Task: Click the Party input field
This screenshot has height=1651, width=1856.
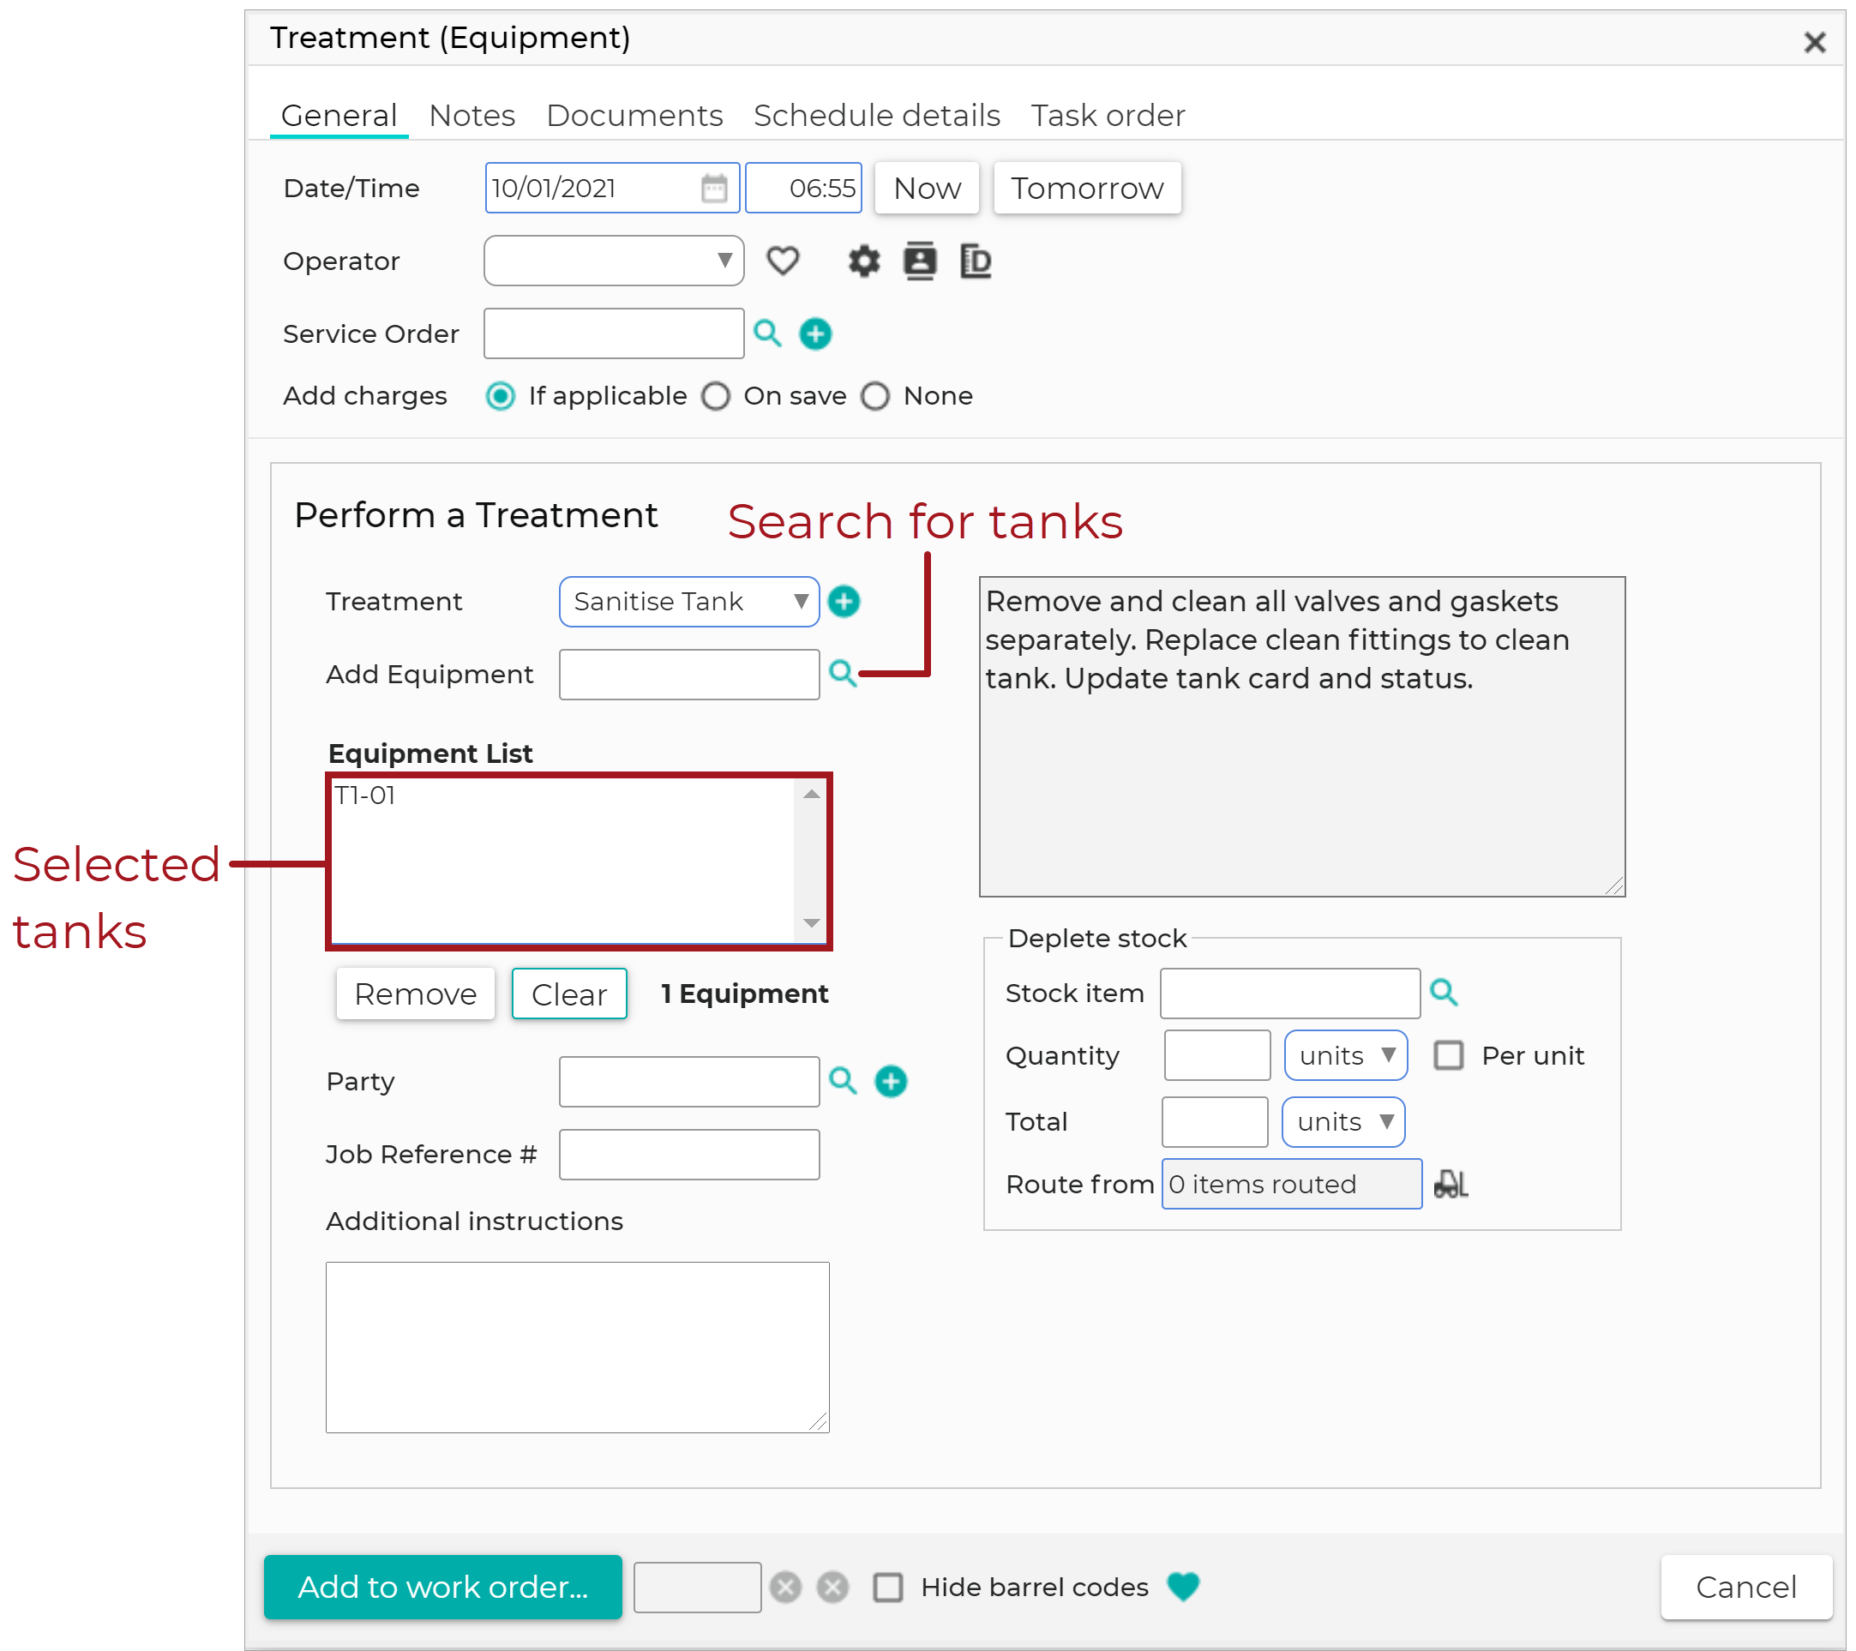Action: (x=689, y=1081)
